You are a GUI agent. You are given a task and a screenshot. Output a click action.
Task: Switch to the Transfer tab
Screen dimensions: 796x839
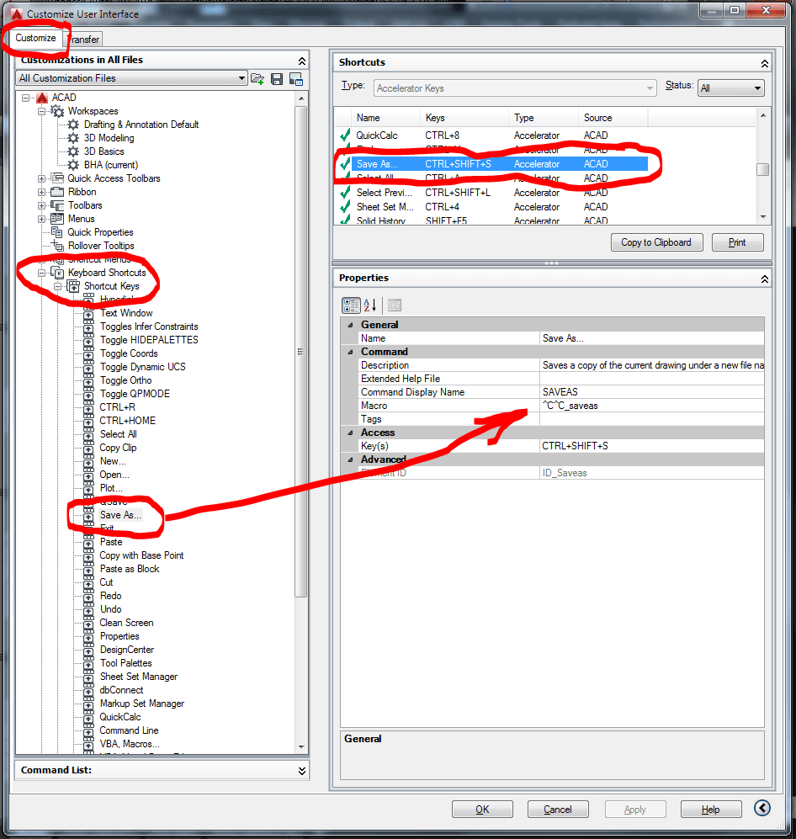pyautogui.click(x=82, y=39)
